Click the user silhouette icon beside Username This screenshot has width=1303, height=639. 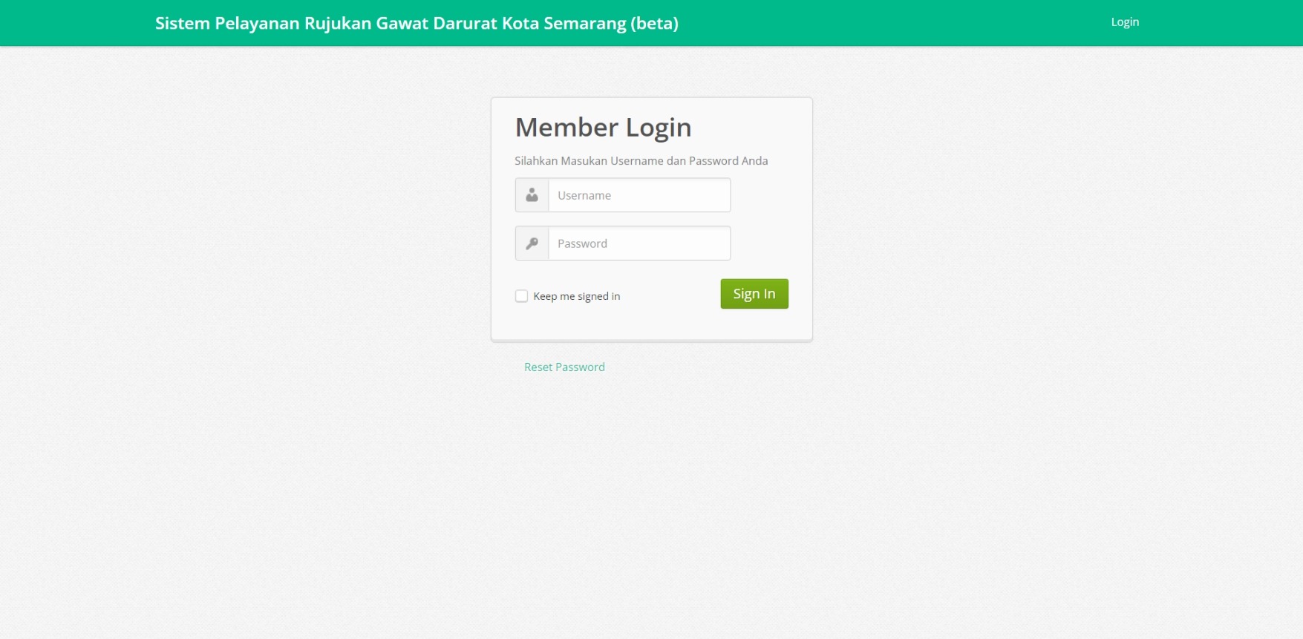532,195
